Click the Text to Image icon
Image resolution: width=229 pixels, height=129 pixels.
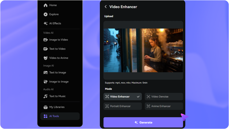click(45, 73)
